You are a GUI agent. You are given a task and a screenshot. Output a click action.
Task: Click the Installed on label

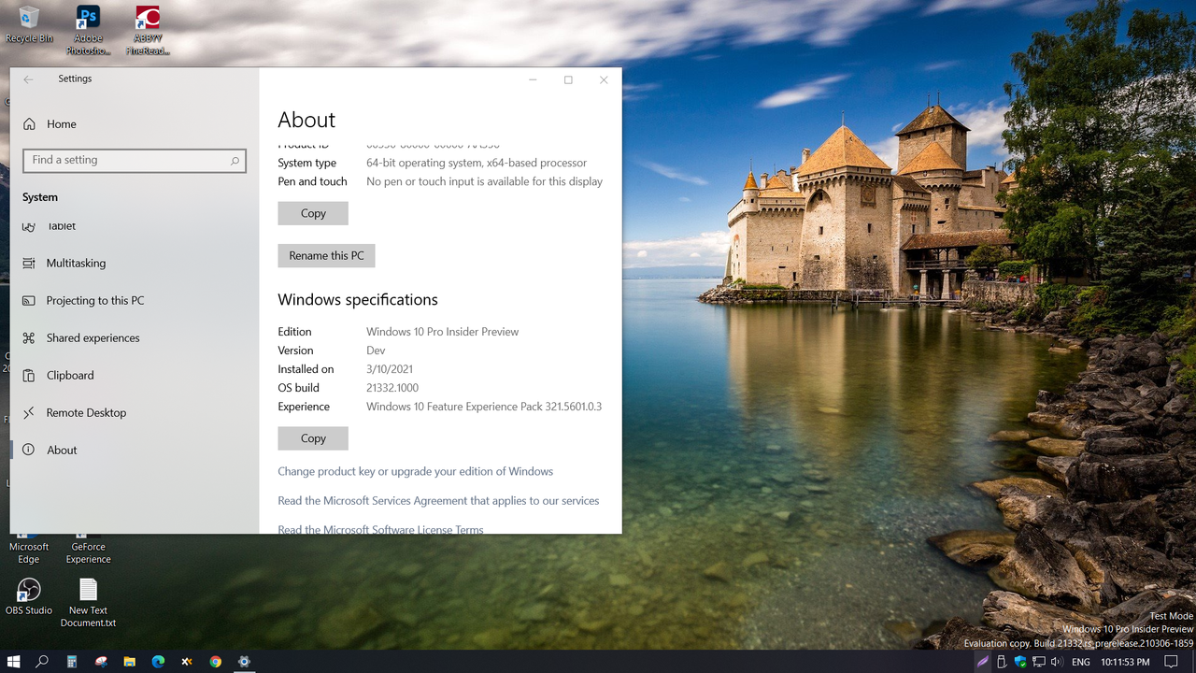(x=306, y=369)
